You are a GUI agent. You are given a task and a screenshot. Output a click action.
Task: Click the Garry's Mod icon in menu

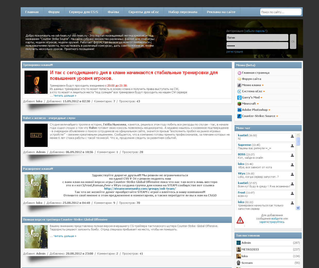(x=239, y=98)
